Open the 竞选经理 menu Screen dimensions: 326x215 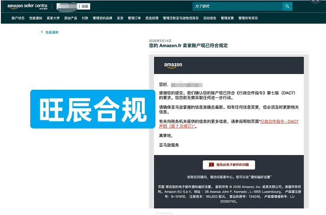[x=152, y=18]
